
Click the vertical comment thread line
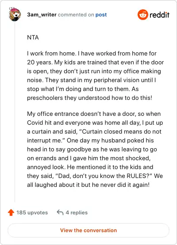tap(15, 112)
